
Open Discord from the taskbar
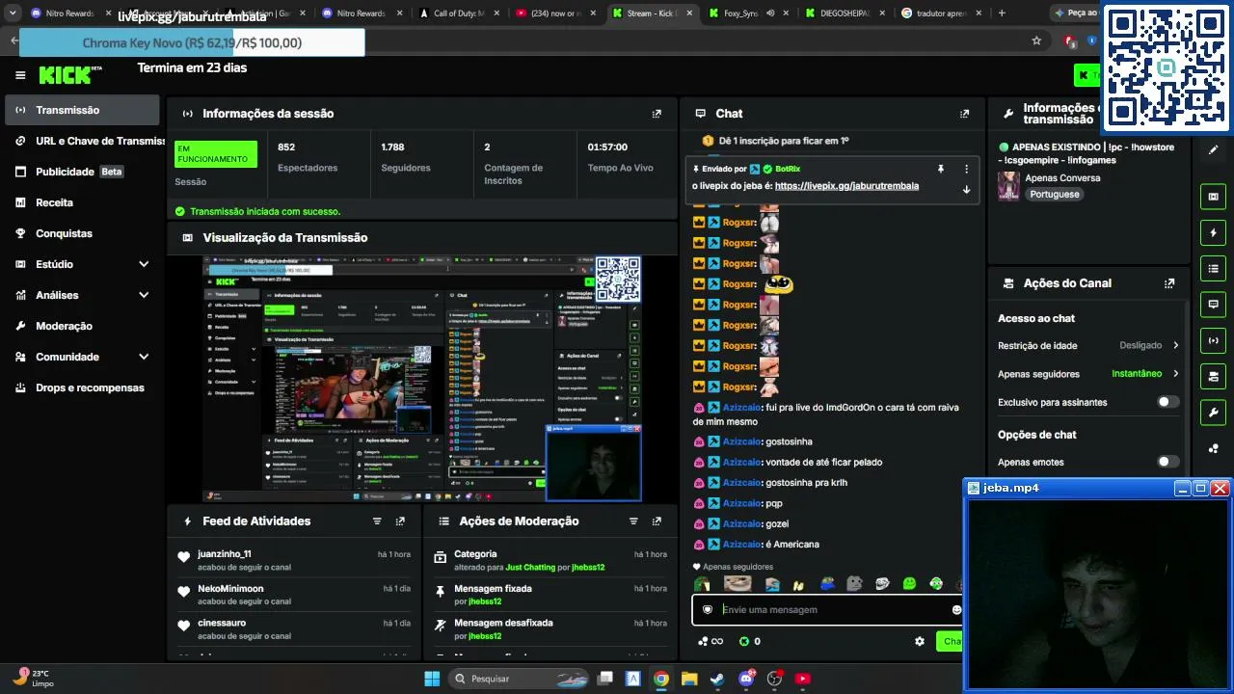pos(745,679)
